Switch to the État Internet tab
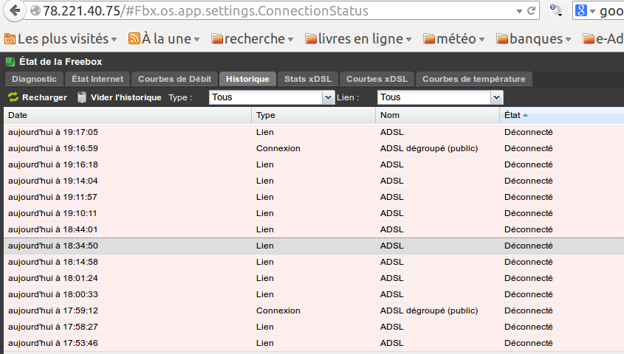The image size is (624, 354). (97, 79)
